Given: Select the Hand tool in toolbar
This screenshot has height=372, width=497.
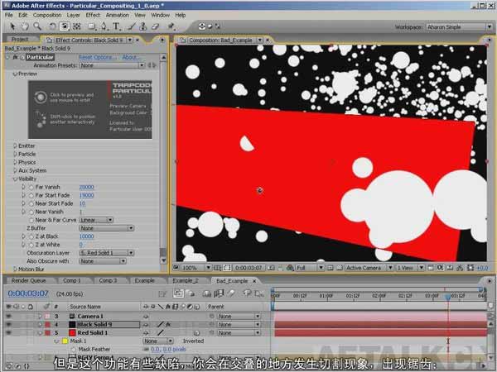Looking at the screenshot, I should tap(25, 26).
